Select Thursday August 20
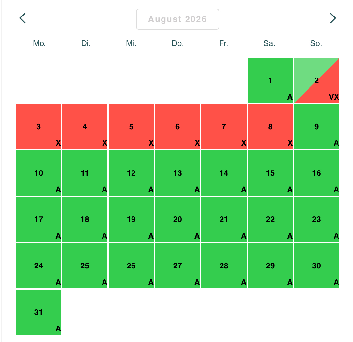353x342 pixels. 177,219
